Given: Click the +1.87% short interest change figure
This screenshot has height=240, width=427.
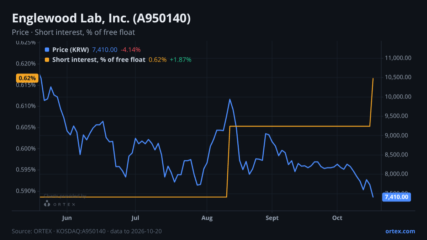Looking at the screenshot, I should pos(180,60).
